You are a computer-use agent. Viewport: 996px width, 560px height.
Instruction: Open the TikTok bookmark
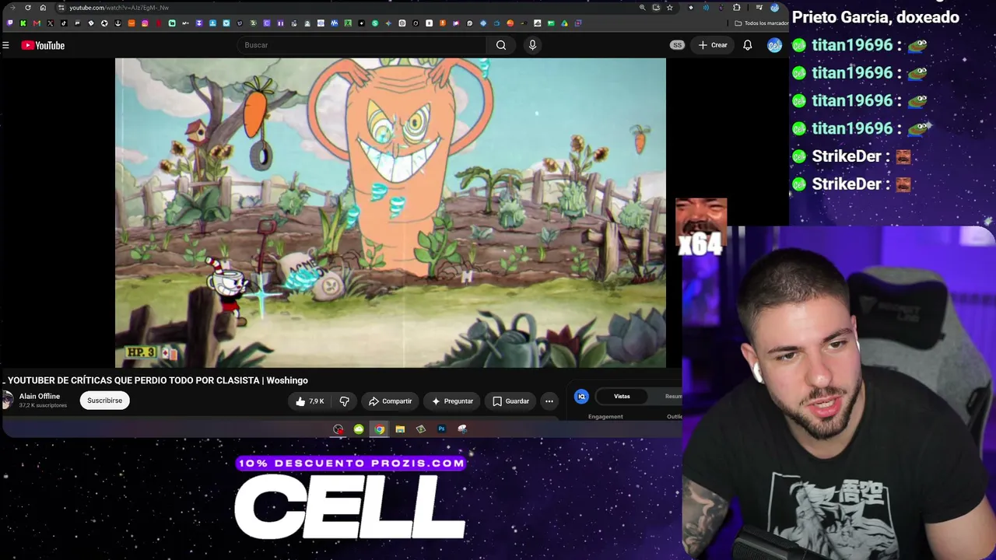64,23
